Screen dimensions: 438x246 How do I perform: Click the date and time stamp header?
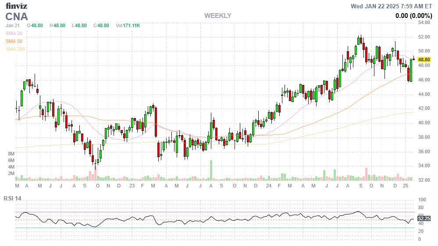click(x=392, y=6)
